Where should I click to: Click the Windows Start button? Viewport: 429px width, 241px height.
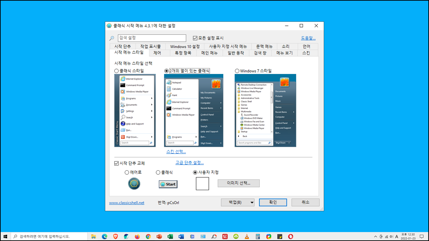5,236
